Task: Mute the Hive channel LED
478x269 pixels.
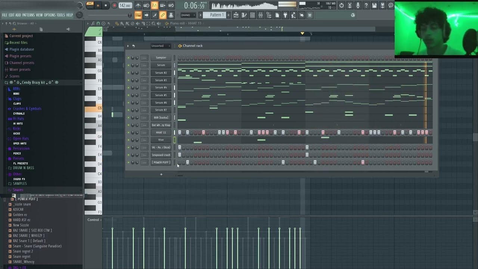Action: (128, 140)
